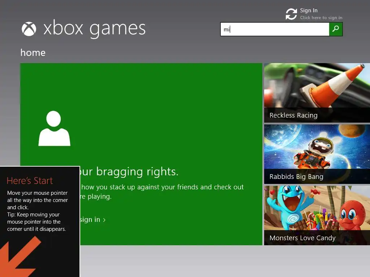Click the 'xbox games' title text
Viewport: 370px width, 277px height.
[x=94, y=29]
